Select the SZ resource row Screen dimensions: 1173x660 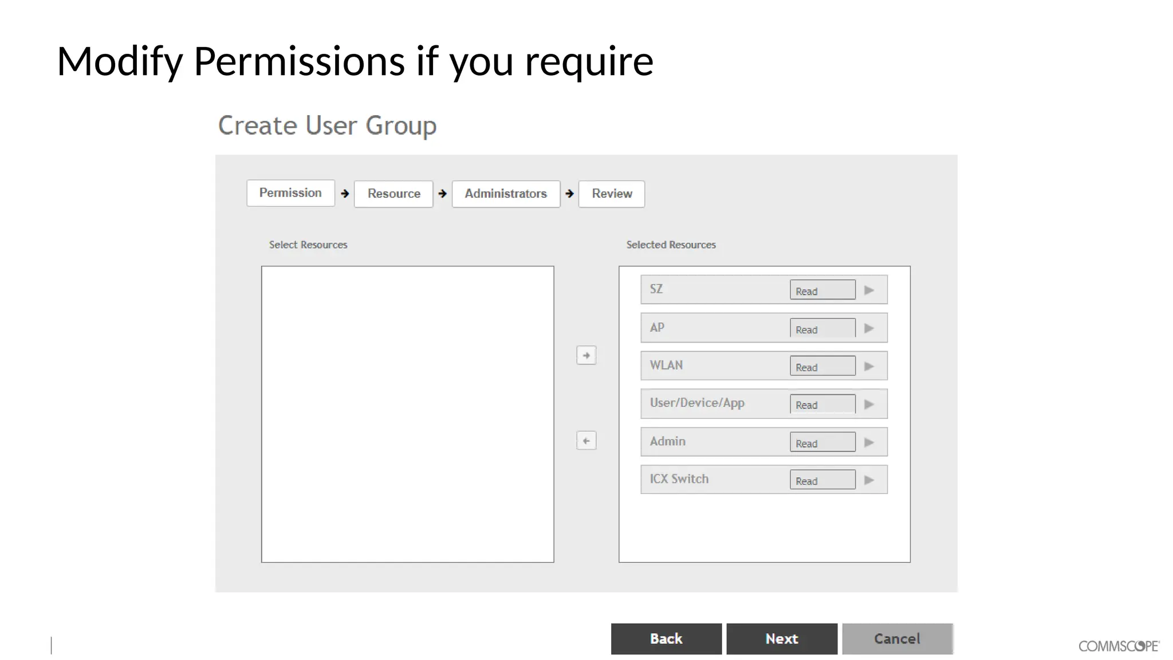click(764, 289)
